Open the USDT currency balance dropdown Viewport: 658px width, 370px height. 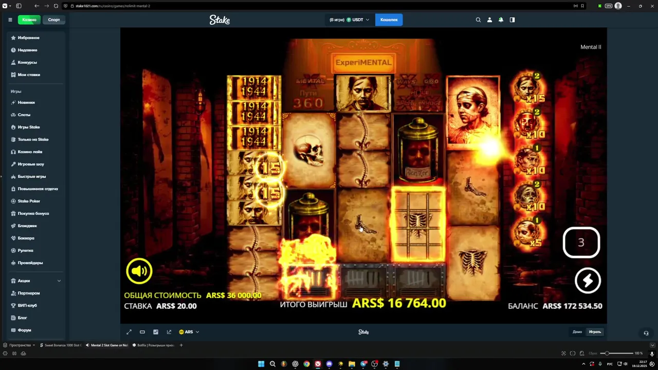coord(350,20)
